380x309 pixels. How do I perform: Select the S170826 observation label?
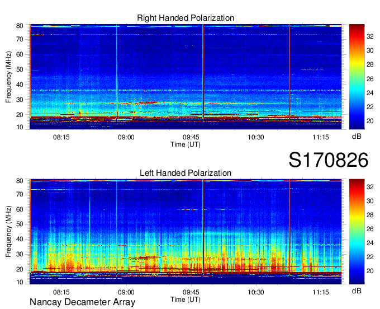(329, 160)
